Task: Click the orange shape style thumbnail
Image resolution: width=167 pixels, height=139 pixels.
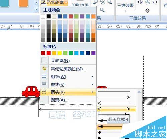Action: pos(23,3)
